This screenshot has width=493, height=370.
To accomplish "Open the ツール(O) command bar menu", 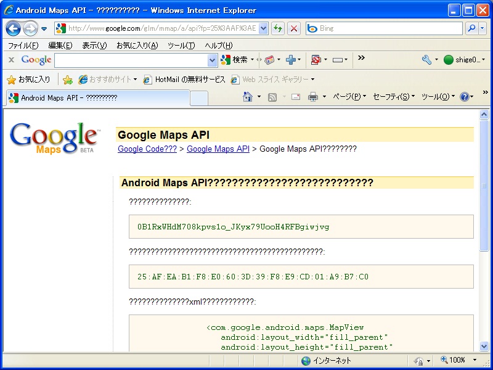I will tap(438, 97).
